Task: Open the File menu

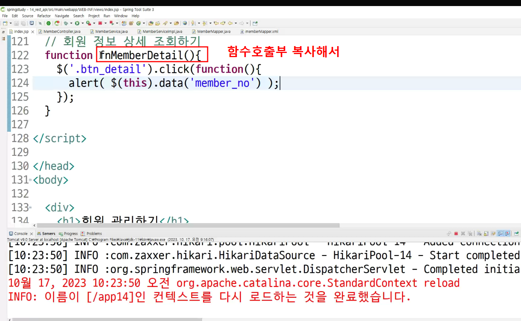Action: pos(5,16)
